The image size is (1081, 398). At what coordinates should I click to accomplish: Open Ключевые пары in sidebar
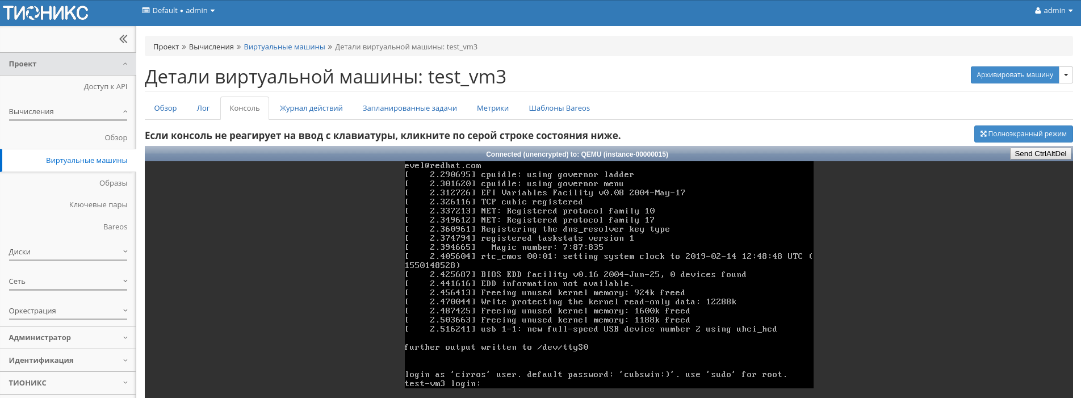[98, 204]
